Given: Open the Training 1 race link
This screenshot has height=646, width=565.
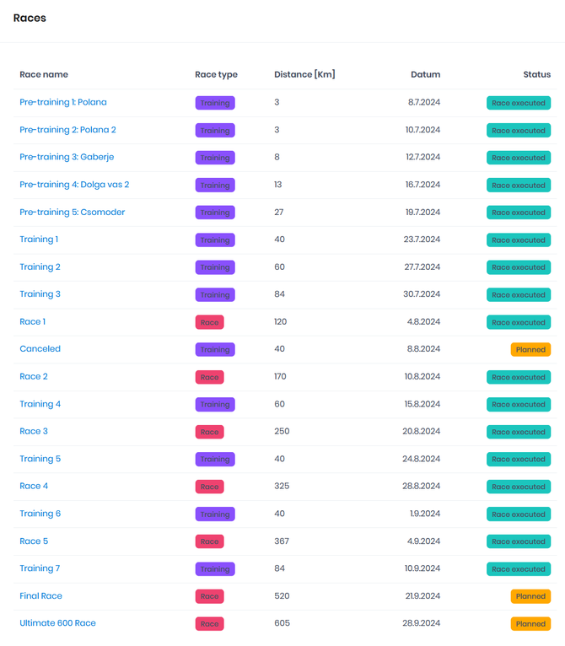Looking at the screenshot, I should click(x=39, y=240).
